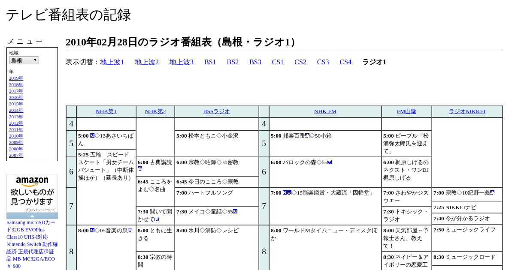Click the rerun icon after 7:30 聞いて聞かせて
Image resolution: width=515 pixels, height=270 pixels.
coord(157,219)
